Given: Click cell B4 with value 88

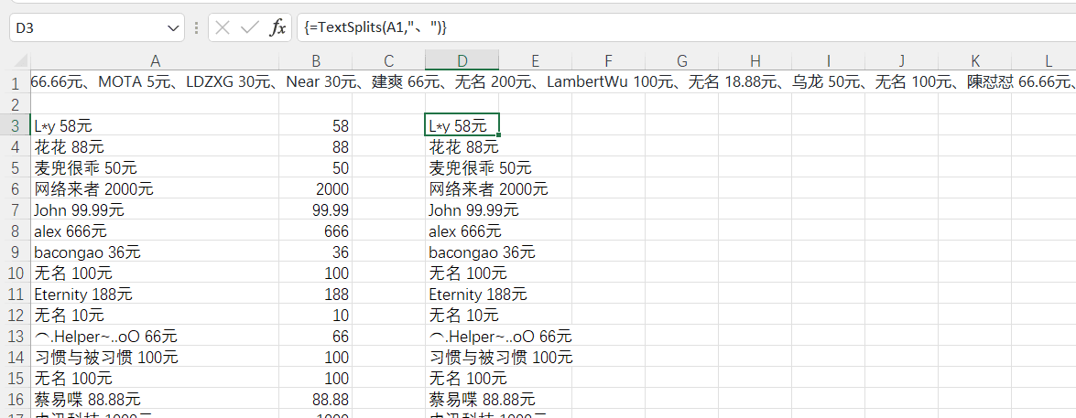Looking at the screenshot, I should point(316,146).
